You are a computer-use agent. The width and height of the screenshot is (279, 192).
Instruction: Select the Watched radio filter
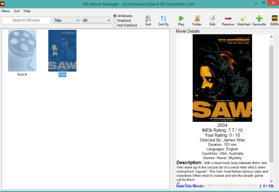115,21
